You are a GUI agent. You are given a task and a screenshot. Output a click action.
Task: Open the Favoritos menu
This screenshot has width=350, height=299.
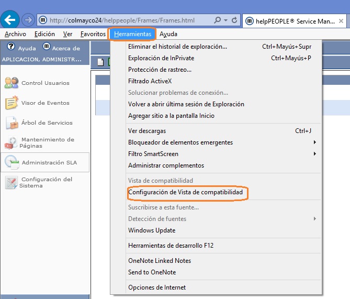point(93,34)
